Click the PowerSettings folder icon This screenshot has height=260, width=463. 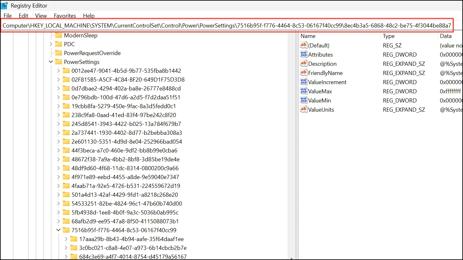59,62
